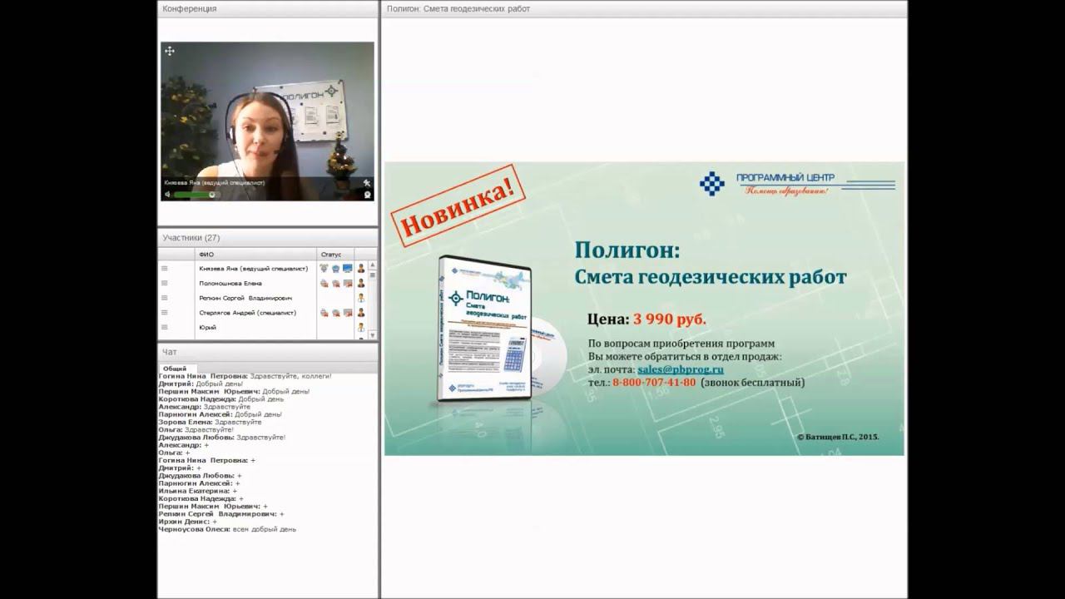Open sales@pbprog.ru email link on slide
Viewport: 1065px width, 599px height.
pyautogui.click(x=680, y=369)
